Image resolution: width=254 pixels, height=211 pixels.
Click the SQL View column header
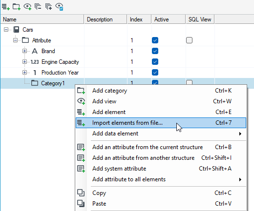(x=200, y=19)
